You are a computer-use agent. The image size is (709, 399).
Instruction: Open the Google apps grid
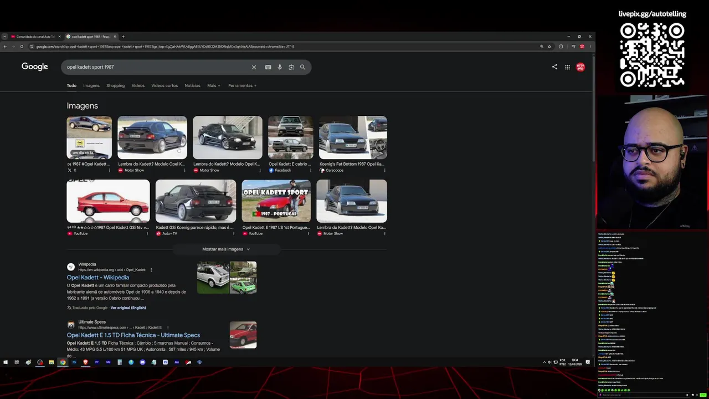tap(567, 67)
